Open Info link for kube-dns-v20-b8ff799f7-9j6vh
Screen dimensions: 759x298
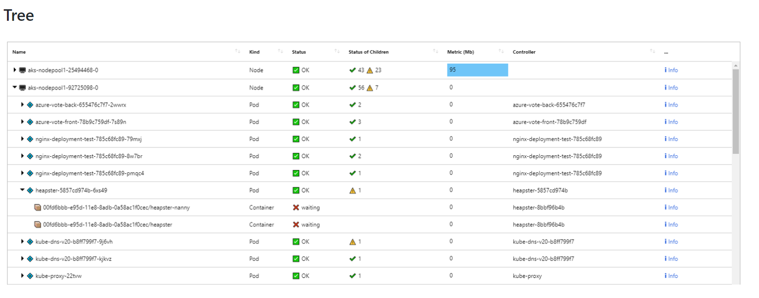[x=671, y=242]
